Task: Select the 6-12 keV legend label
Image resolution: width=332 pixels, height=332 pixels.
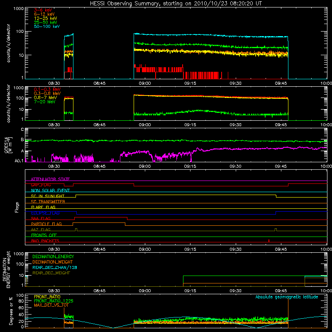Action: click(44, 14)
